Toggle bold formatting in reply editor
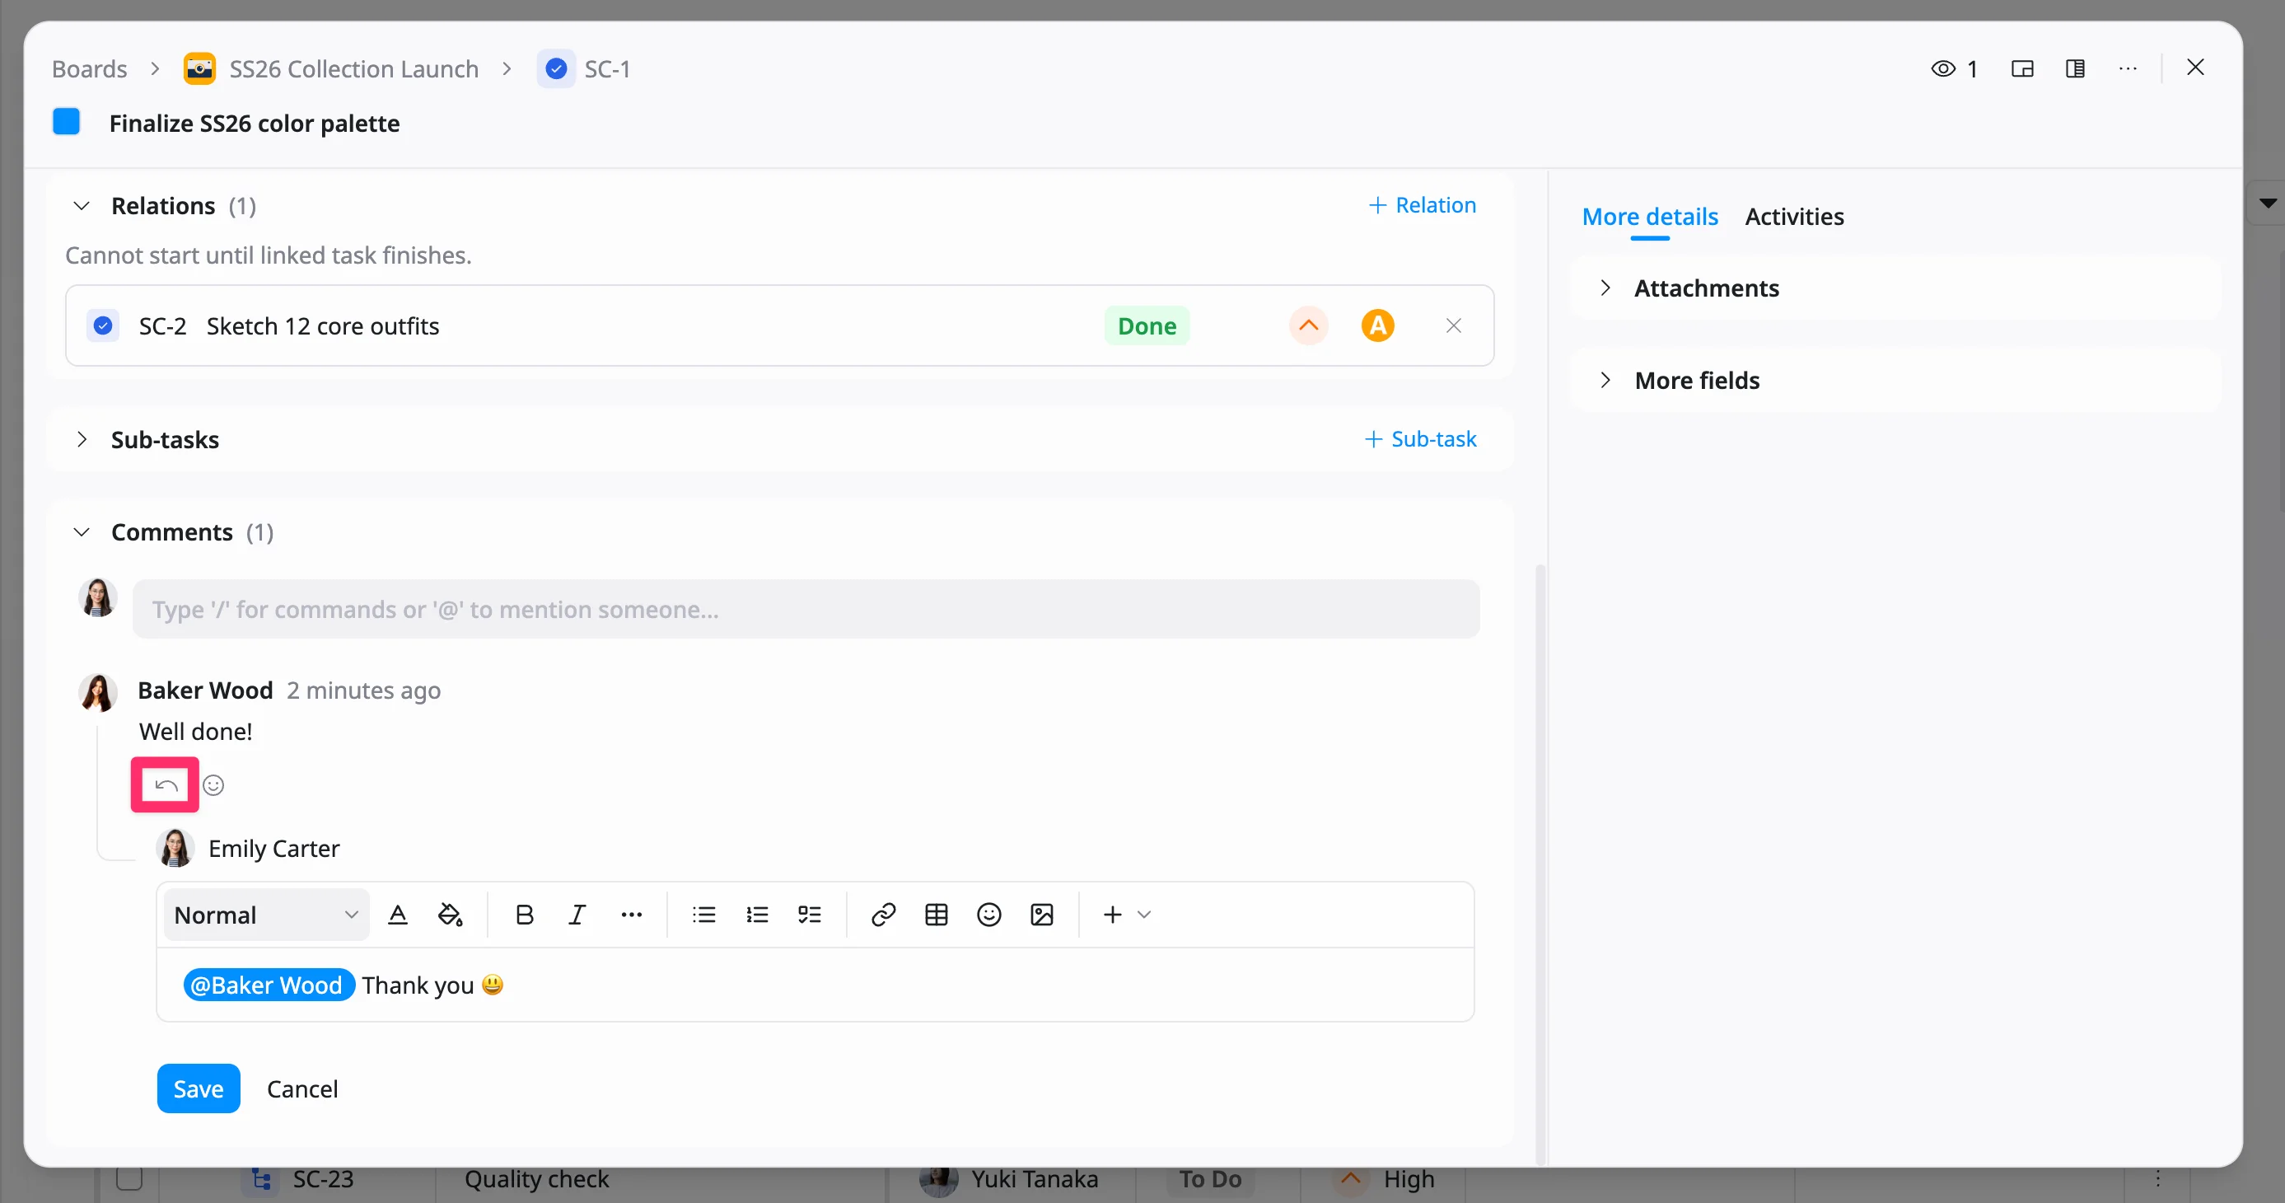 (x=524, y=915)
